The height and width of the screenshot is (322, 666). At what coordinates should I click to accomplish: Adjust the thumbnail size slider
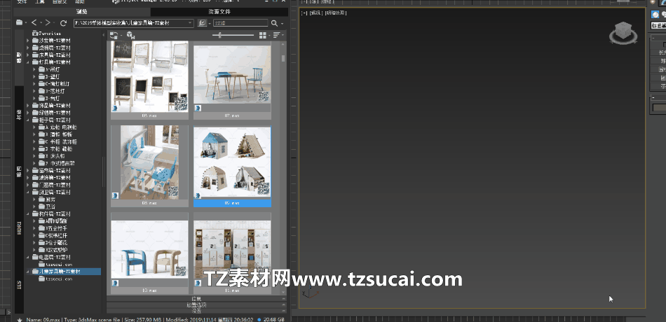[x=219, y=35]
